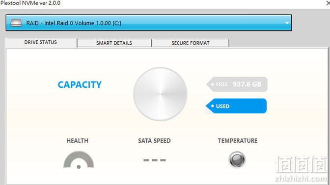
Task: Click the TEMPERATURE label
Action: 238,141
